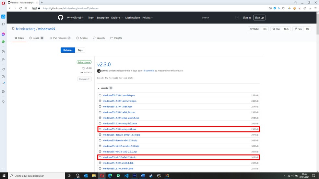Open Opera Speed Dial grid button

(26, 8)
